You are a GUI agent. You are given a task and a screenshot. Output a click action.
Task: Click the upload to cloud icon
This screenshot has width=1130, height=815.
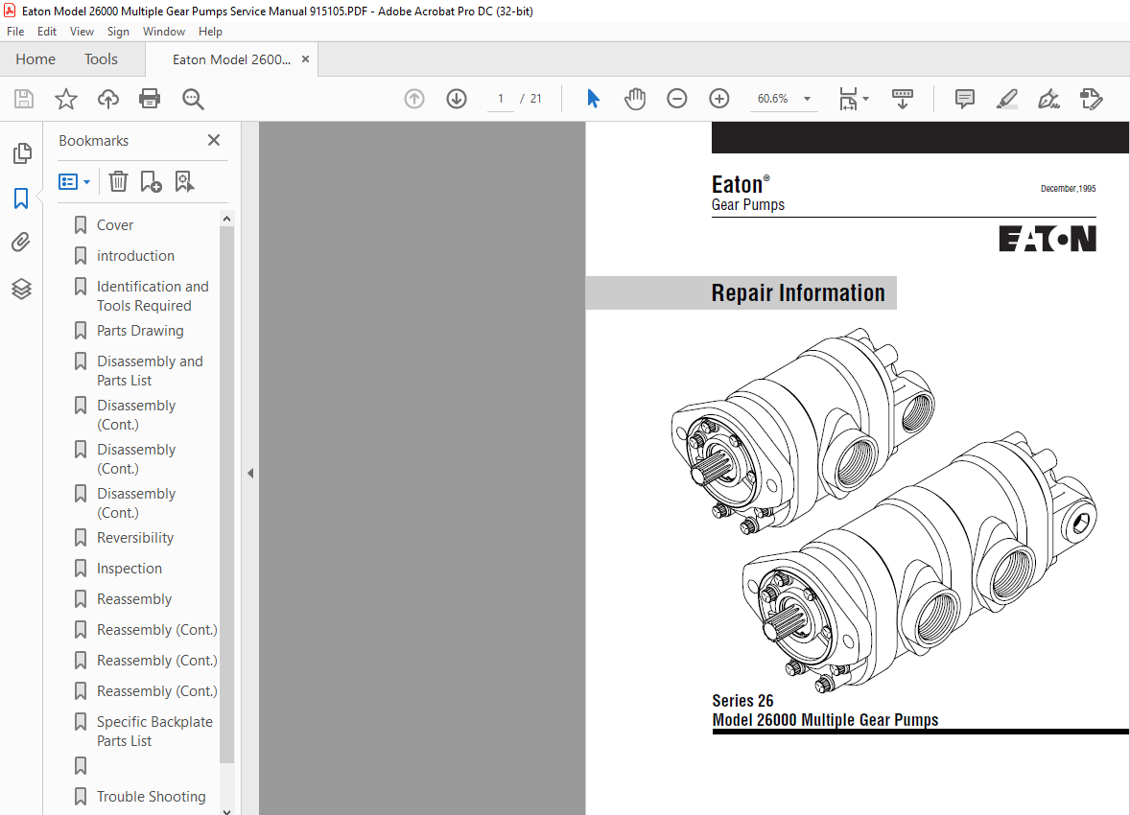tap(108, 99)
